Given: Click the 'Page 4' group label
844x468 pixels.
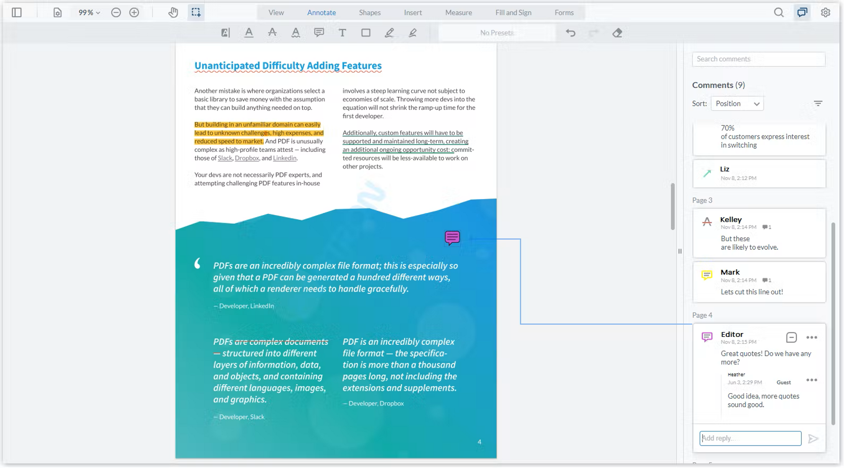Looking at the screenshot, I should pos(702,315).
